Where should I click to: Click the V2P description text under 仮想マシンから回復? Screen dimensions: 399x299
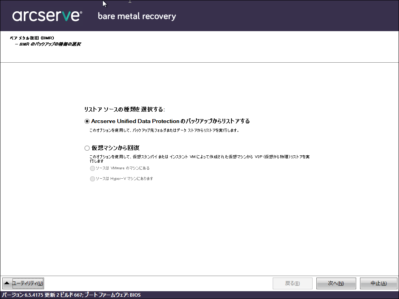click(199, 159)
